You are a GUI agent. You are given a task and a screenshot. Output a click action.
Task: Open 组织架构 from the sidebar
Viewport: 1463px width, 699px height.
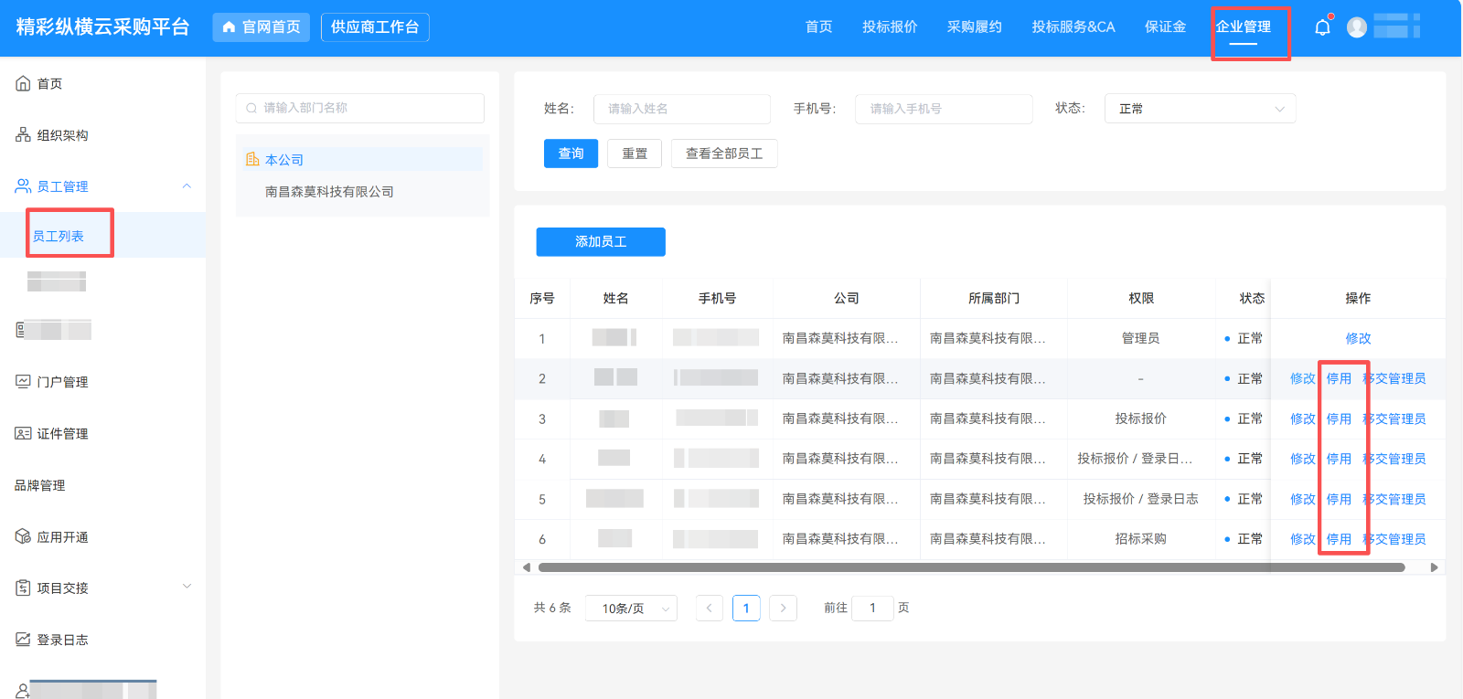(x=62, y=135)
